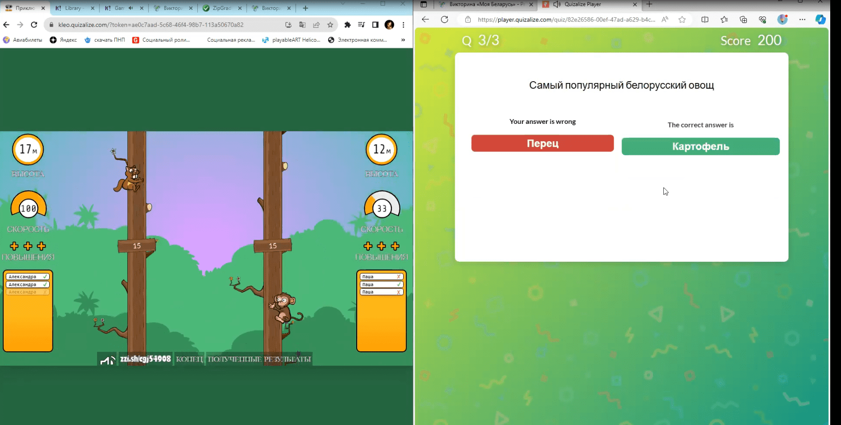The width and height of the screenshot is (841, 425).
Task: Close the Library tab
Action: click(x=92, y=8)
